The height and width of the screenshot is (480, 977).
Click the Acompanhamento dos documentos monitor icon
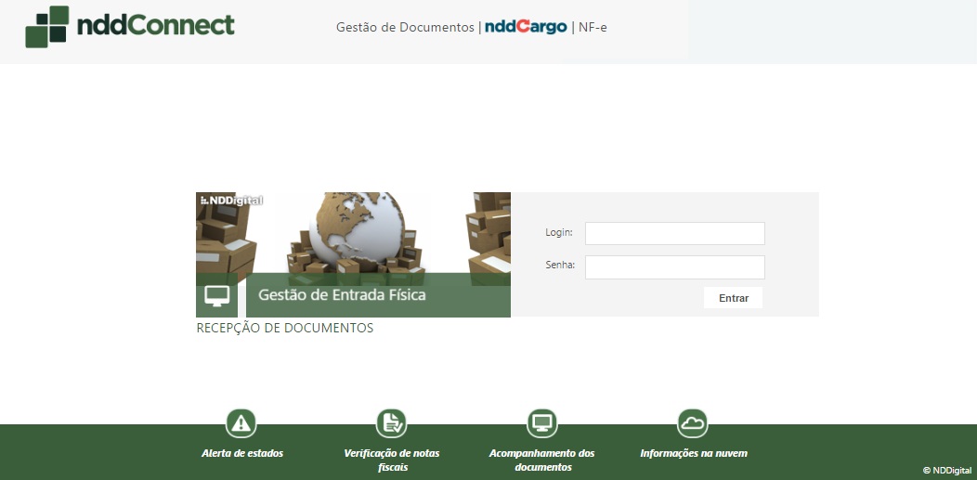542,424
